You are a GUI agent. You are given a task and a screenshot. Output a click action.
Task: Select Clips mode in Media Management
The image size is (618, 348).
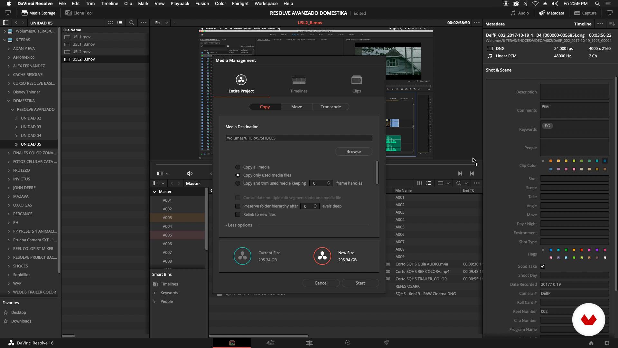pyautogui.click(x=356, y=84)
